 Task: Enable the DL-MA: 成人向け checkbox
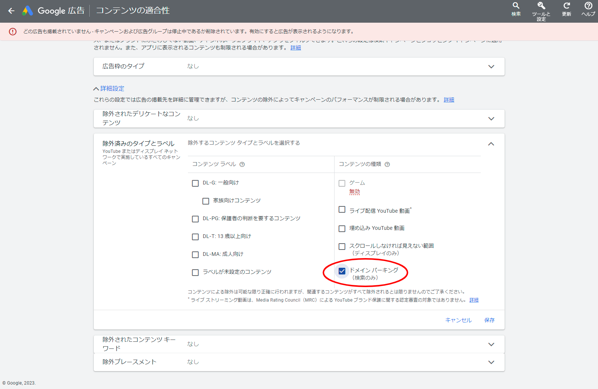tap(195, 254)
